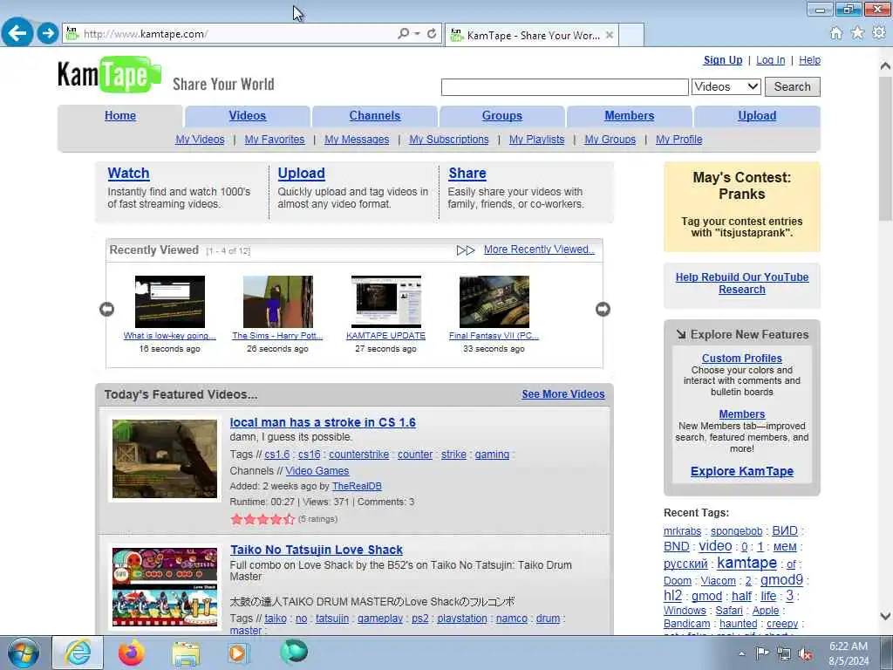Switch to the Upload tab
The image size is (893, 670).
(757, 116)
